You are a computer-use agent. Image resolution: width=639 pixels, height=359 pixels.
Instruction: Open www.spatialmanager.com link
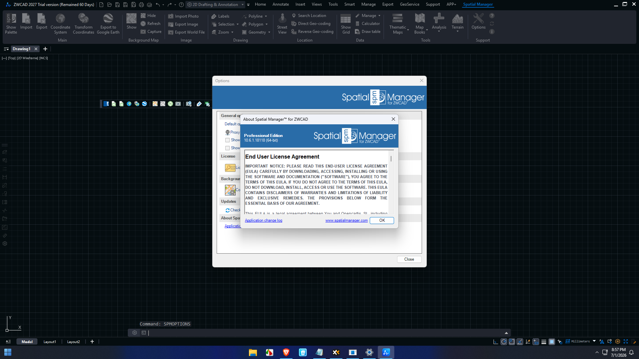(x=346, y=220)
